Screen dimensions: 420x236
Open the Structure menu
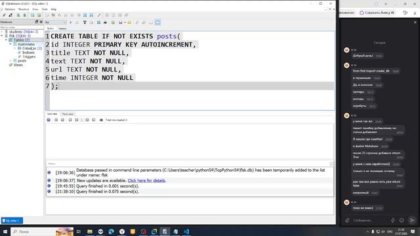(x=24, y=9)
